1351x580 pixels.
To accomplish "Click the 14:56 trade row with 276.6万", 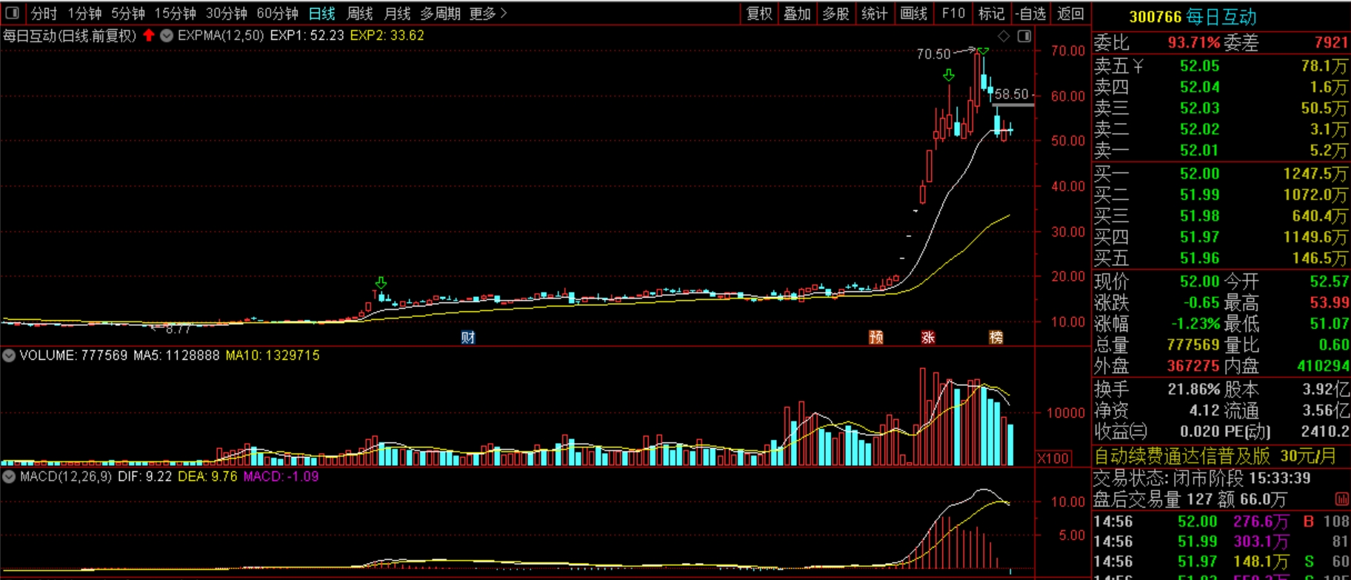I will (x=1221, y=521).
